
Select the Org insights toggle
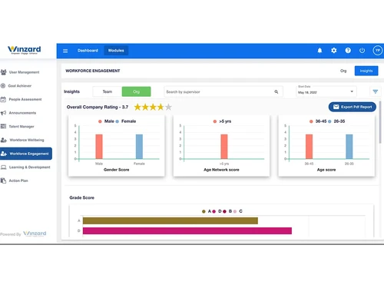(136, 91)
